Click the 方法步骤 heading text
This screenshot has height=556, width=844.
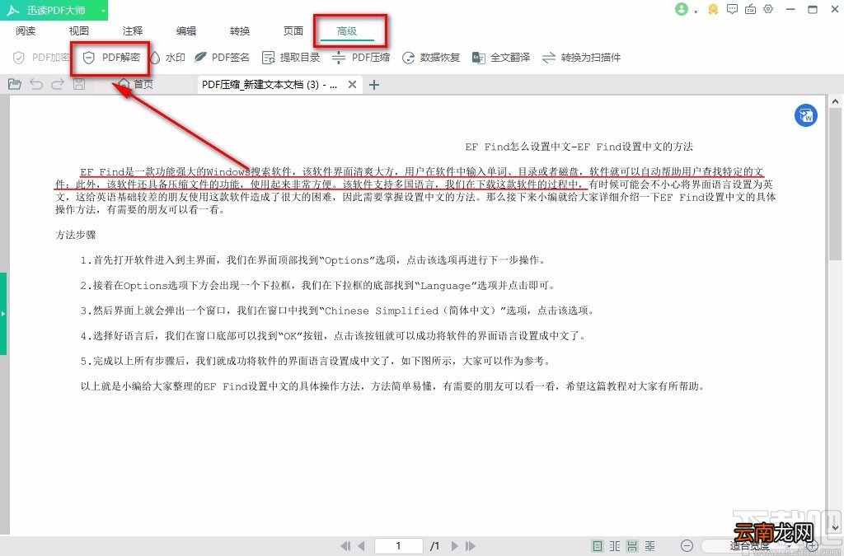pyautogui.click(x=75, y=235)
